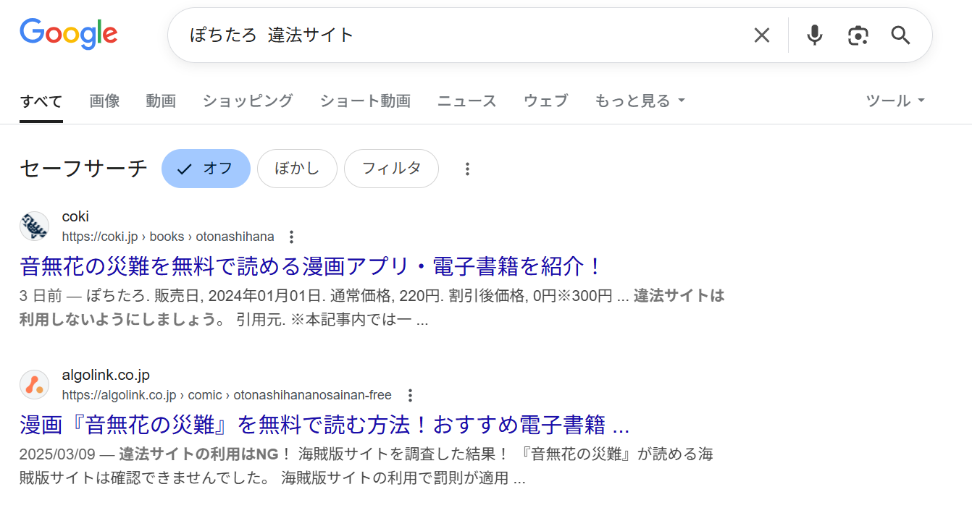Switch to the ニュース results tab
Viewport: 972px width, 513px height.
tap(466, 101)
